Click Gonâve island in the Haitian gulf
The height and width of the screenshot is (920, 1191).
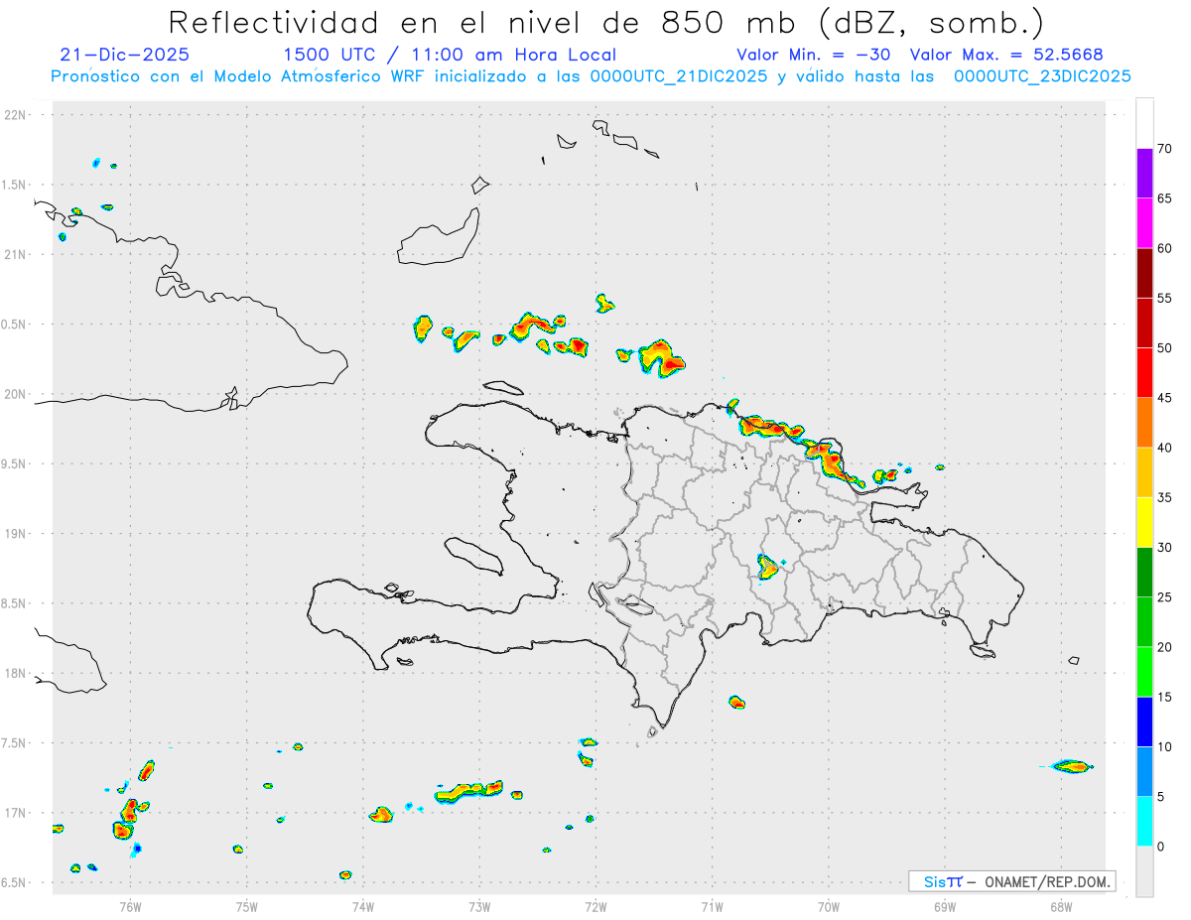(x=472, y=556)
